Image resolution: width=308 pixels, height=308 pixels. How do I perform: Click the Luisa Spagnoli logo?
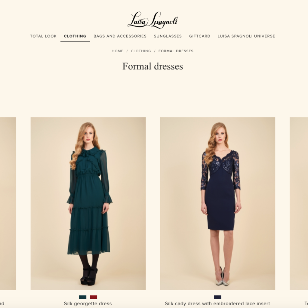(152, 20)
